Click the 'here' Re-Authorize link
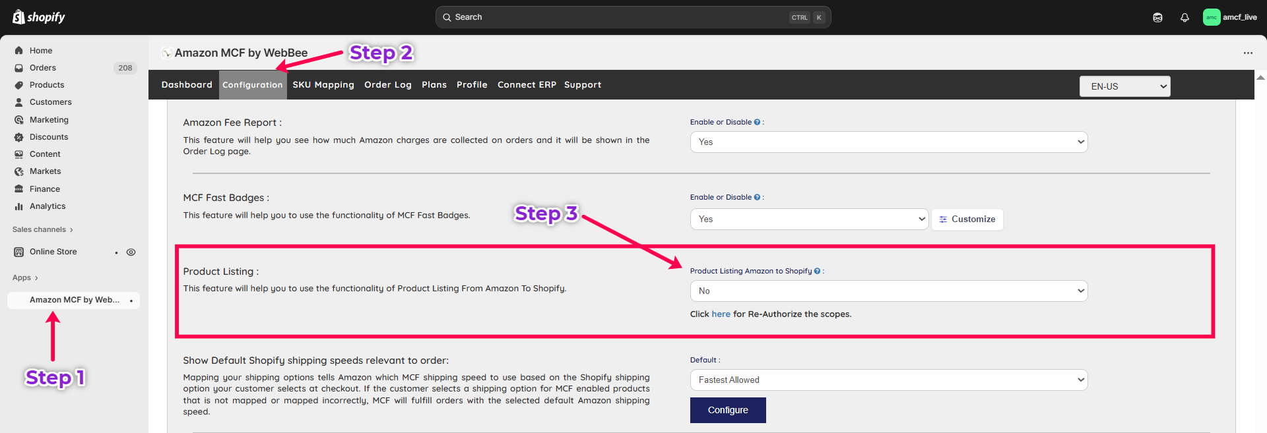The image size is (1267, 433). pyautogui.click(x=721, y=314)
